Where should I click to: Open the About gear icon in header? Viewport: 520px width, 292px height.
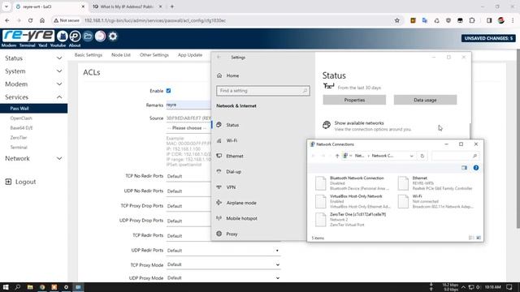pyautogui.click(x=113, y=36)
